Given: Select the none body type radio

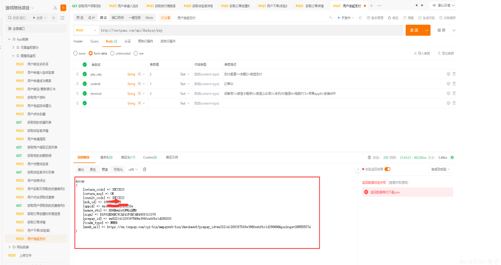Looking at the screenshot, I should (75, 53).
